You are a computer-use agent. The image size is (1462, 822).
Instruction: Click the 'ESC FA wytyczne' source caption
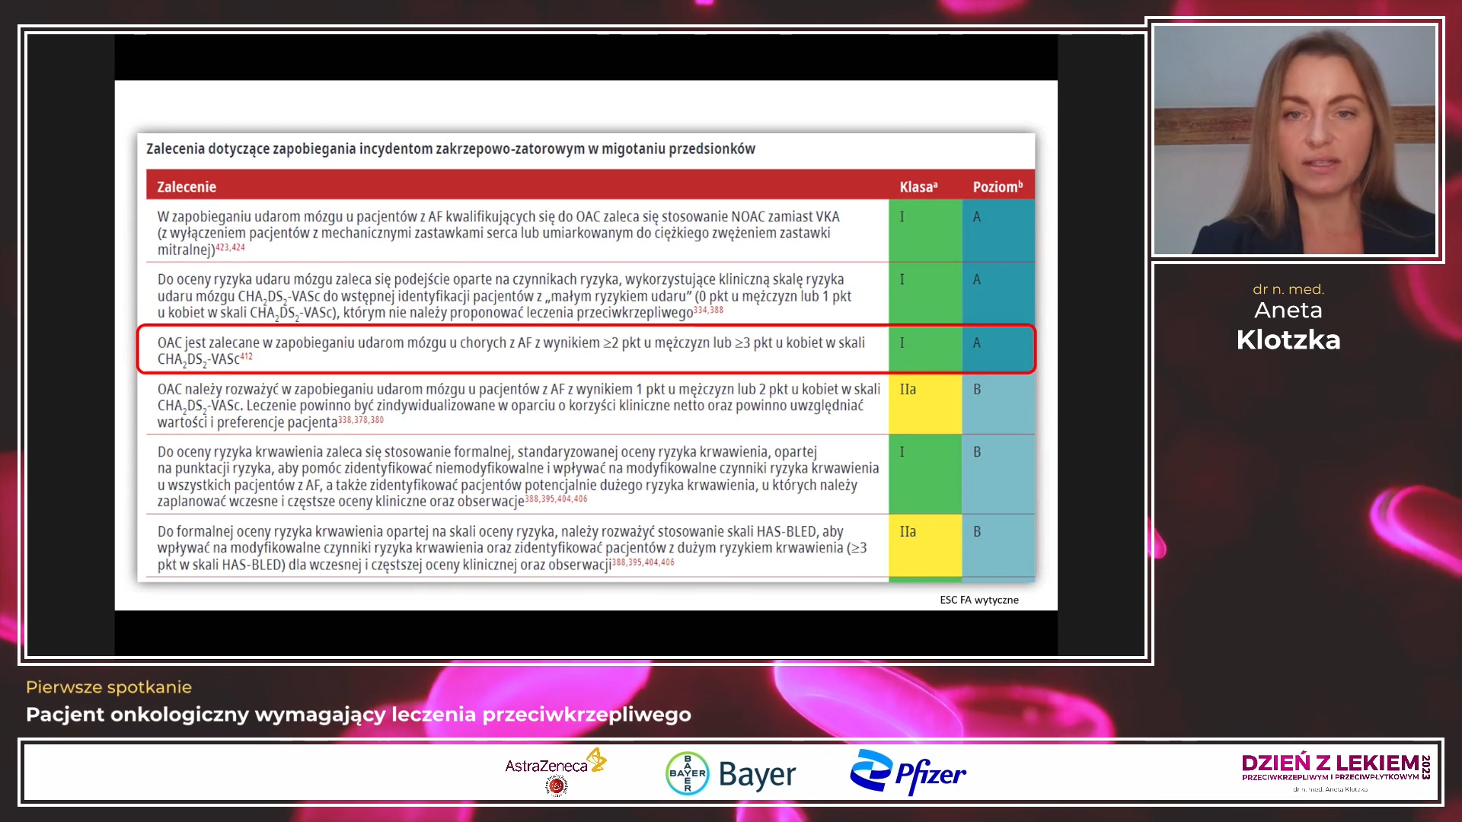click(979, 600)
